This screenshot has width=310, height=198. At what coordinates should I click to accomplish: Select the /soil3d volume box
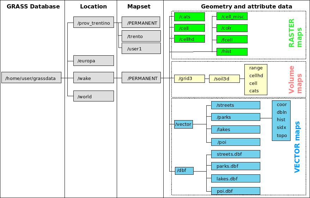224,79
